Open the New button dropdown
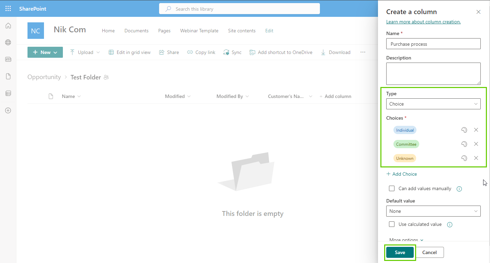The width and height of the screenshot is (490, 263). [45, 52]
